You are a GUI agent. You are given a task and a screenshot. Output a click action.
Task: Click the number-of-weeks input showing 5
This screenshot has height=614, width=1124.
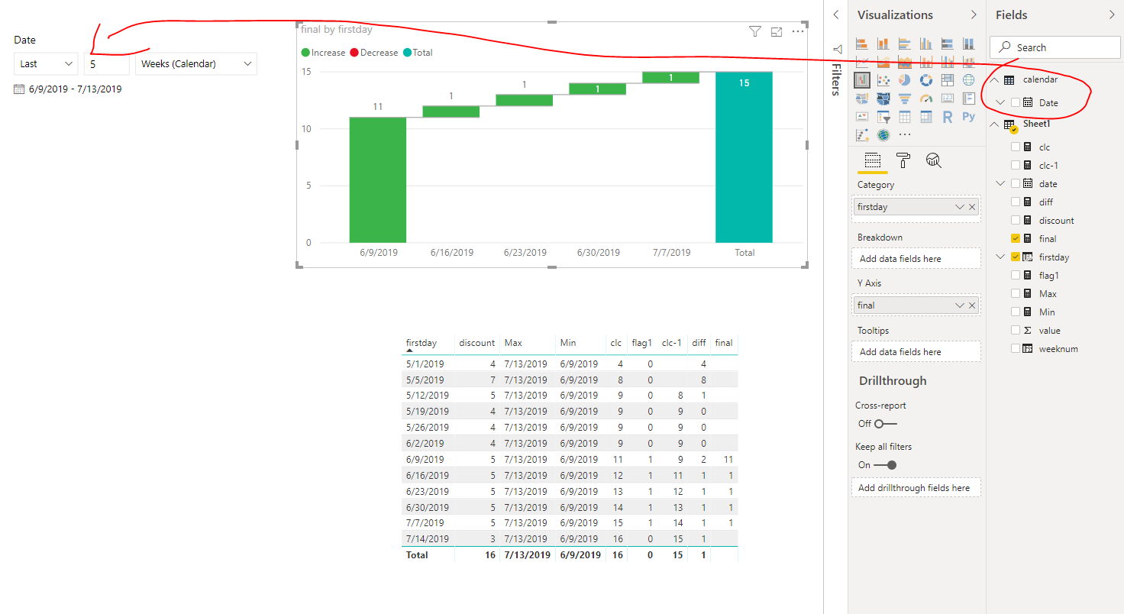click(x=107, y=64)
